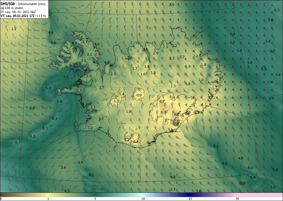Screen dimensions: 283x201
Task: Click the map value "4.3"
Action: (x=67, y=191)
